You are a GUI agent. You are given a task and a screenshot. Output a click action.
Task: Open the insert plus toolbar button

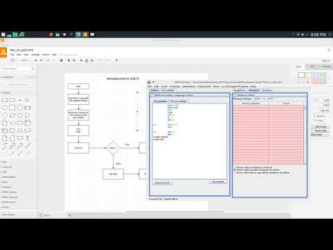click(117, 60)
